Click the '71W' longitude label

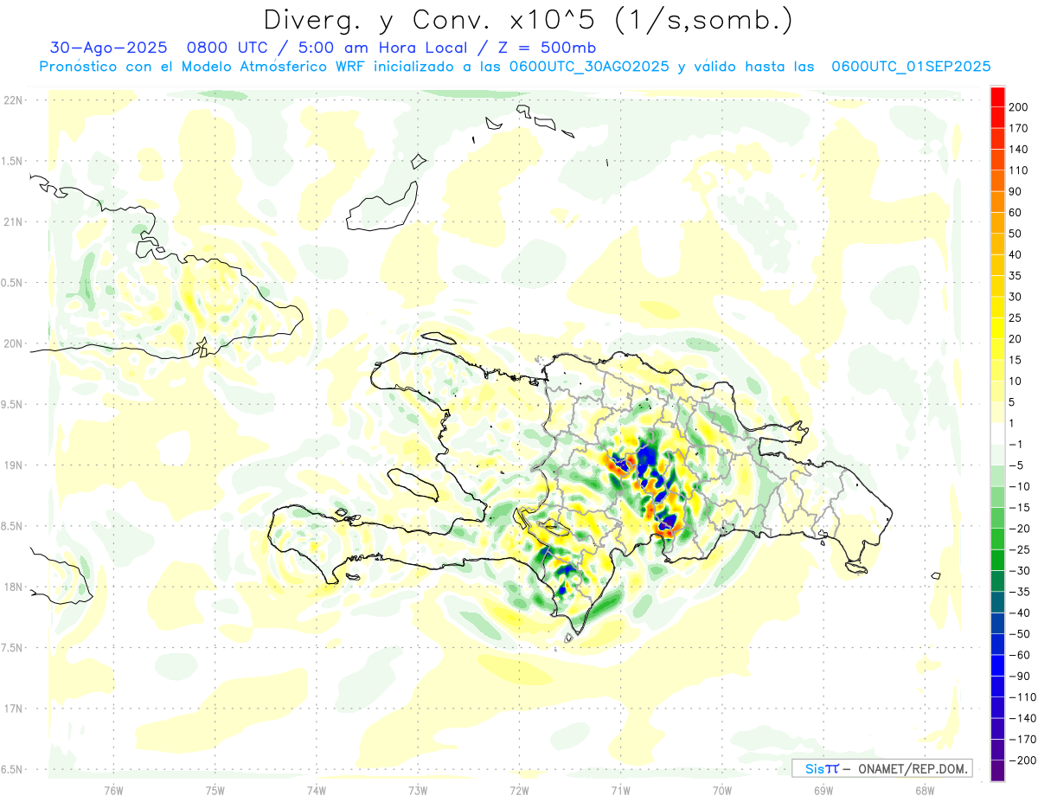pyautogui.click(x=620, y=791)
